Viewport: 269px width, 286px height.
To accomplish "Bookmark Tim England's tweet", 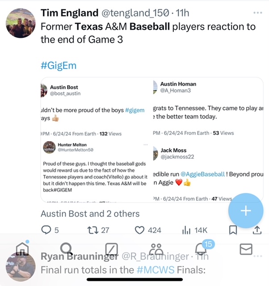I will pyautogui.click(x=233, y=230).
